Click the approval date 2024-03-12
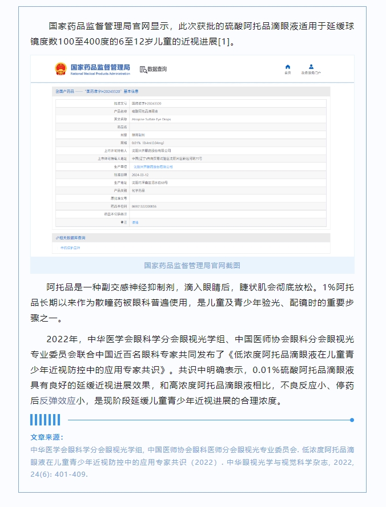The image size is (386, 507). (x=140, y=175)
